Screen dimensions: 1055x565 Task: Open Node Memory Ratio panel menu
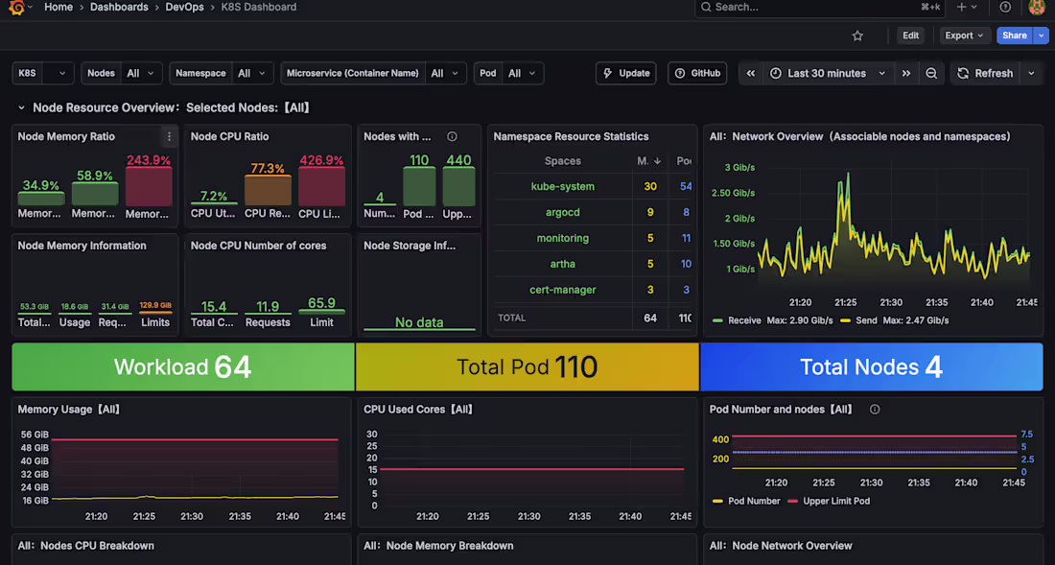(x=169, y=136)
